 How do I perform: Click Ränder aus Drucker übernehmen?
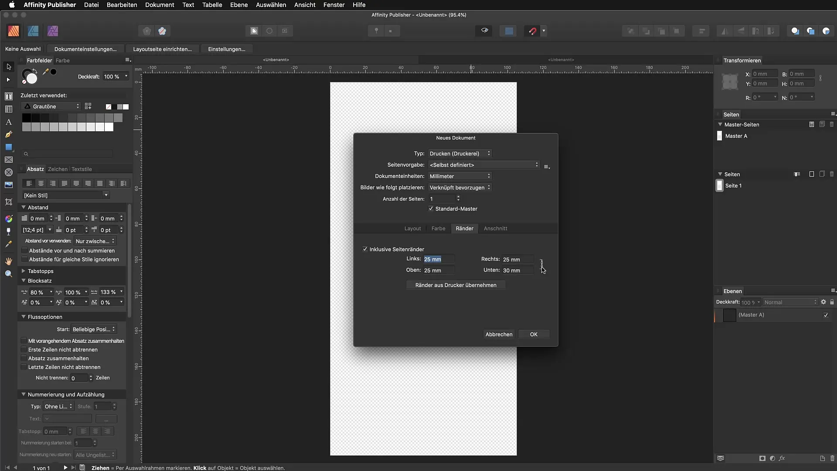456,285
